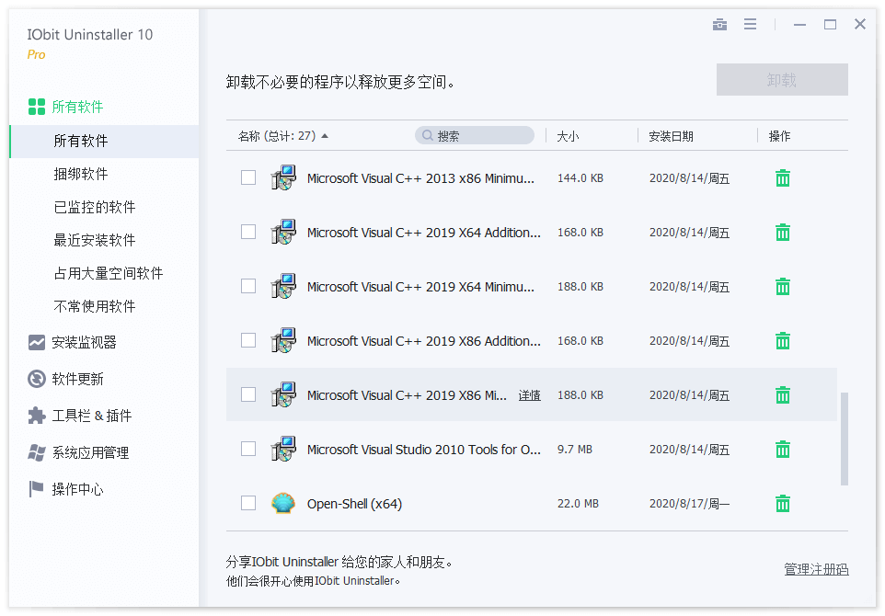Open the hamburger main menu icon
Image resolution: width=885 pixels, height=616 pixels.
[x=751, y=24]
